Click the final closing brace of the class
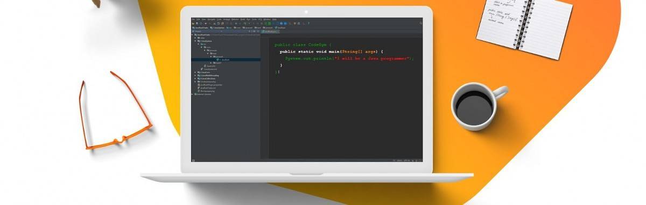The height and width of the screenshot is (205, 646). click(x=276, y=71)
